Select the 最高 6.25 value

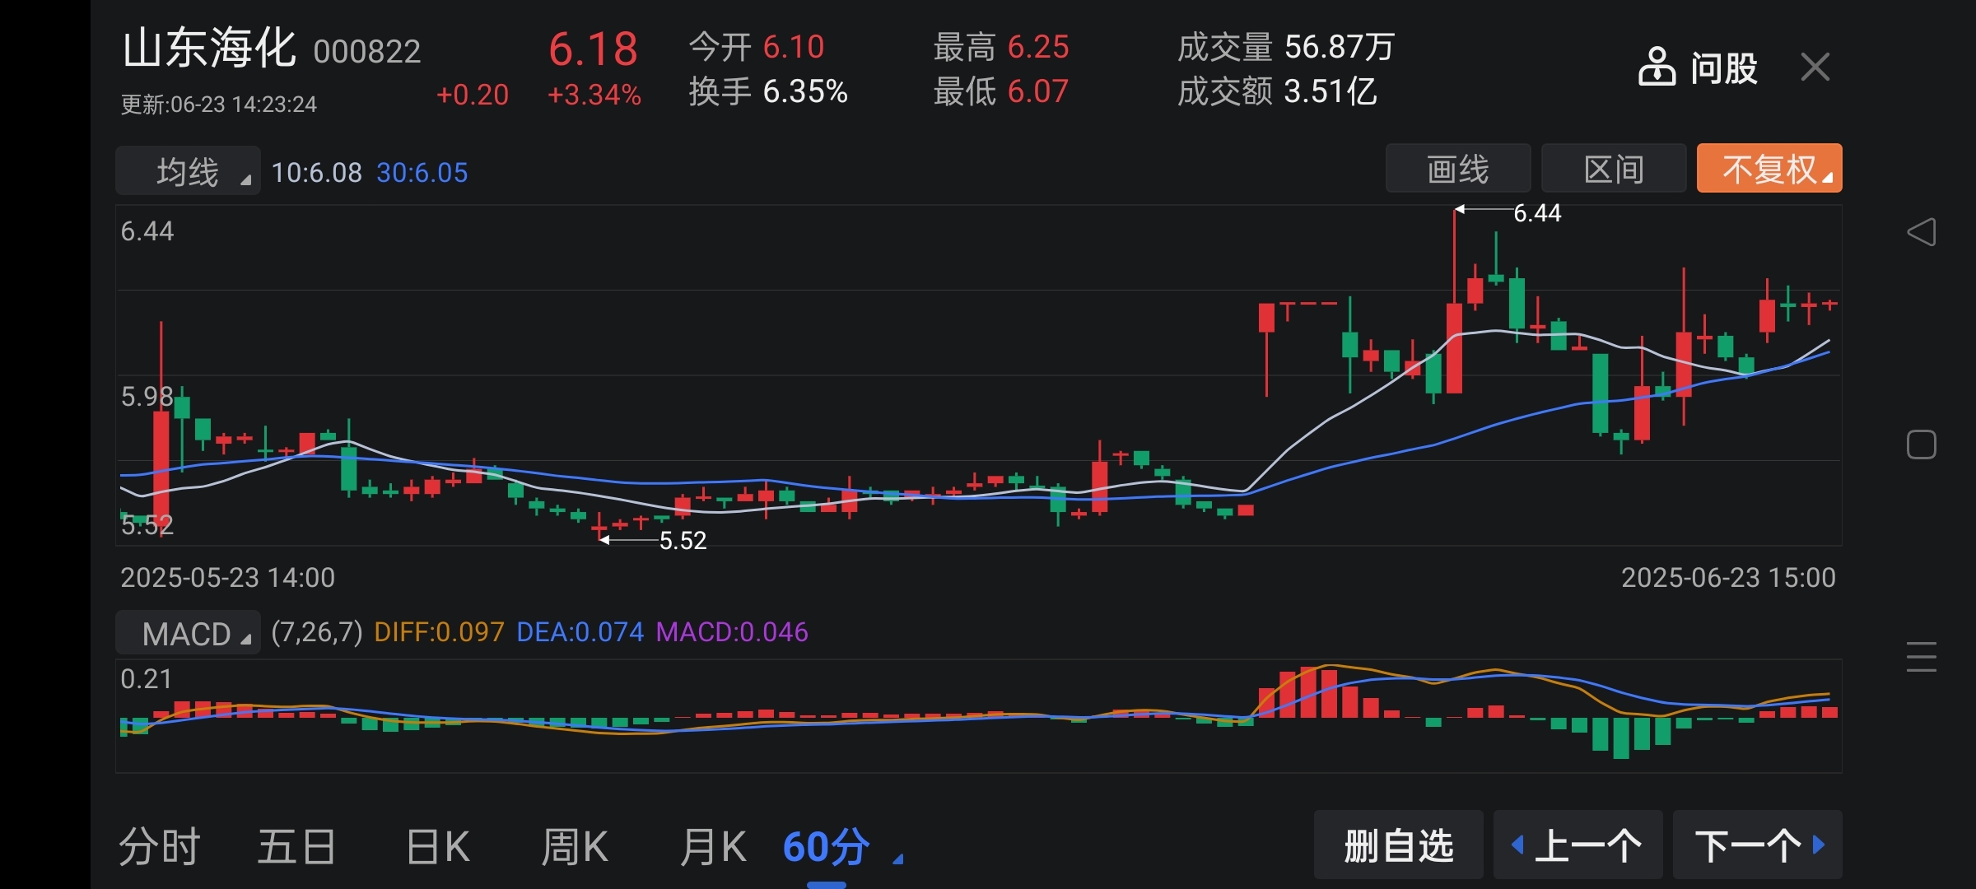pyautogui.click(x=1001, y=47)
